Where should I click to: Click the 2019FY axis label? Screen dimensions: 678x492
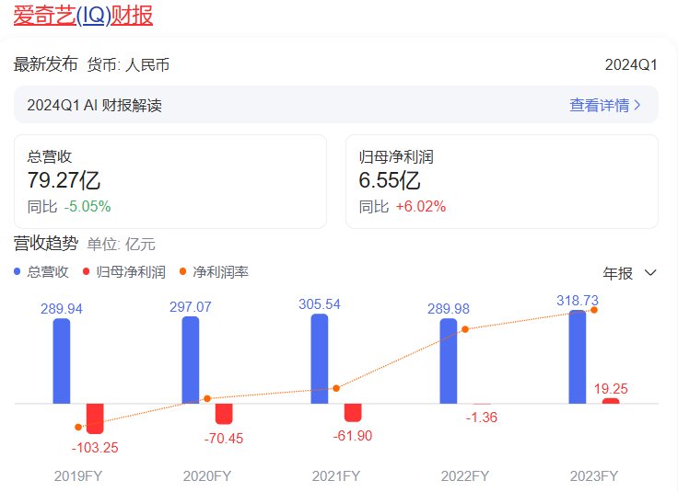click(78, 476)
